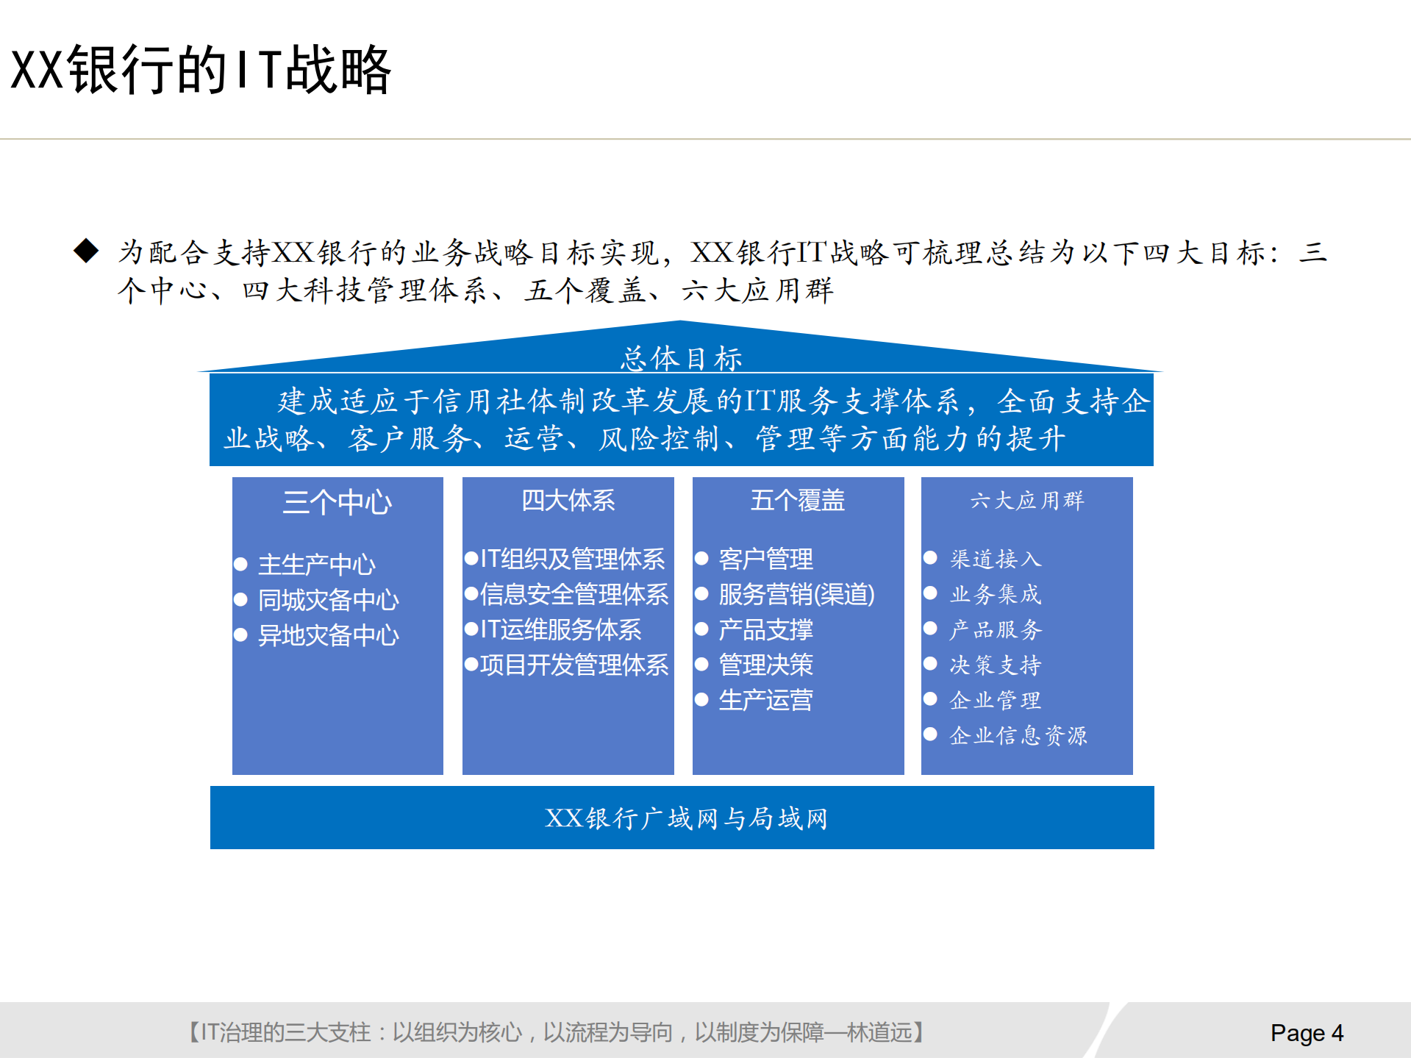Select the bullet marker beside IT组织及管理体系
This screenshot has height=1058, width=1411.
pos(471,560)
